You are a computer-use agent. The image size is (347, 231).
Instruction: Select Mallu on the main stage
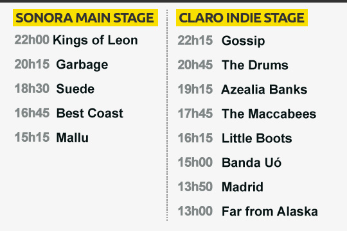[x=73, y=137]
